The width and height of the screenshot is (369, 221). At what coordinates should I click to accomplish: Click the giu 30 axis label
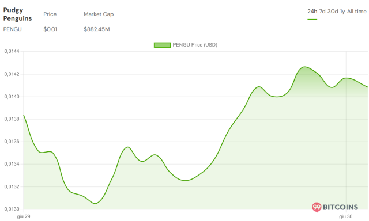tap(346, 216)
